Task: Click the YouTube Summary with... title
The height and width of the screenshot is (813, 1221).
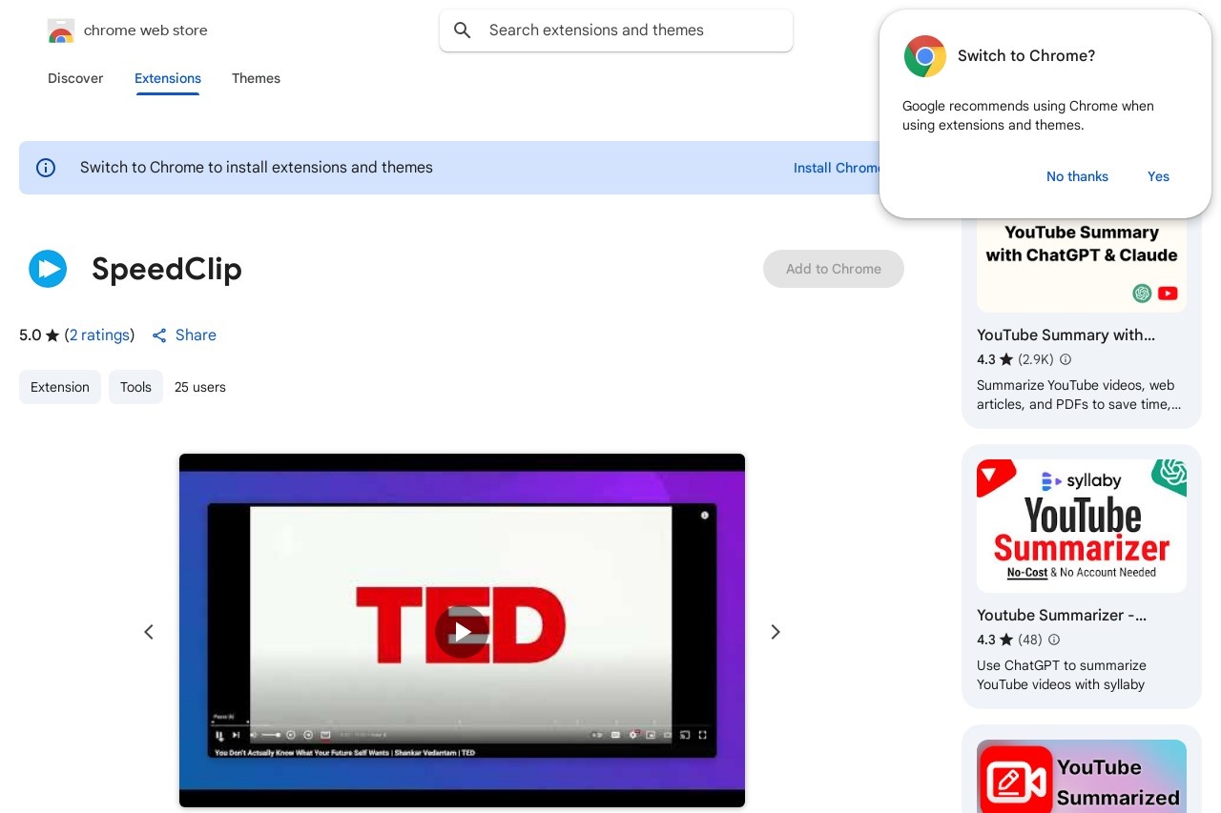Action: click(x=1066, y=335)
